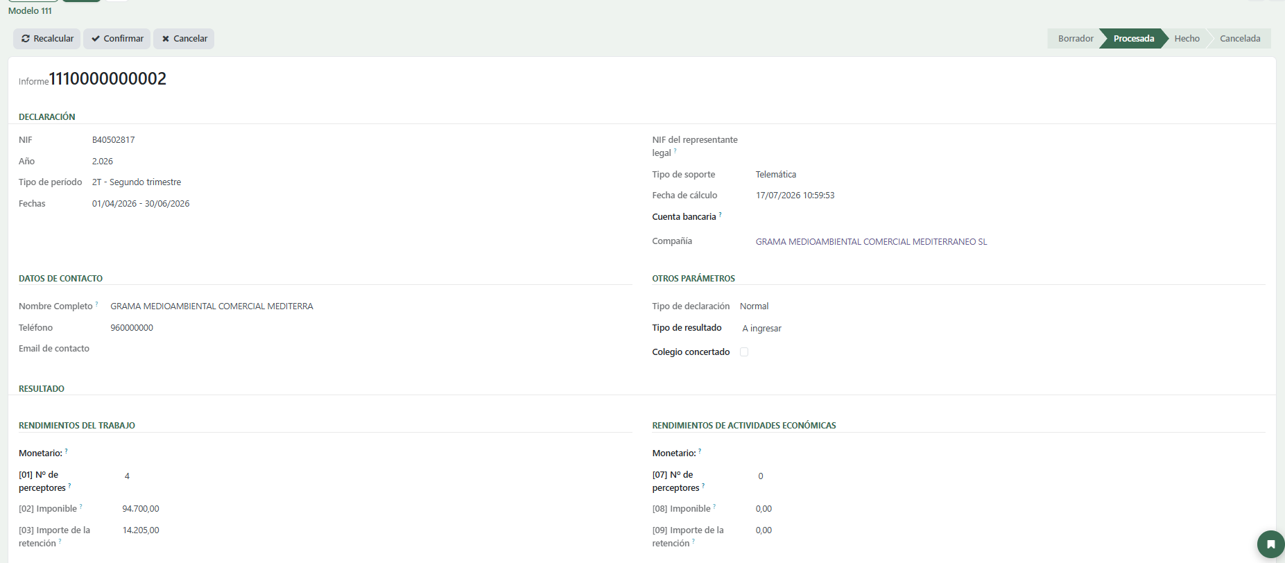Click the Confirmar button
Viewport: 1285px width, 563px height.
coord(117,39)
